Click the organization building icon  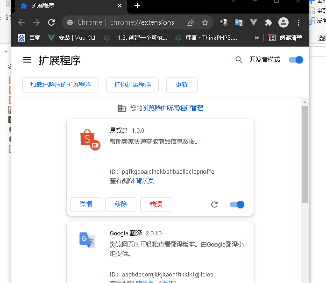[x=122, y=108]
